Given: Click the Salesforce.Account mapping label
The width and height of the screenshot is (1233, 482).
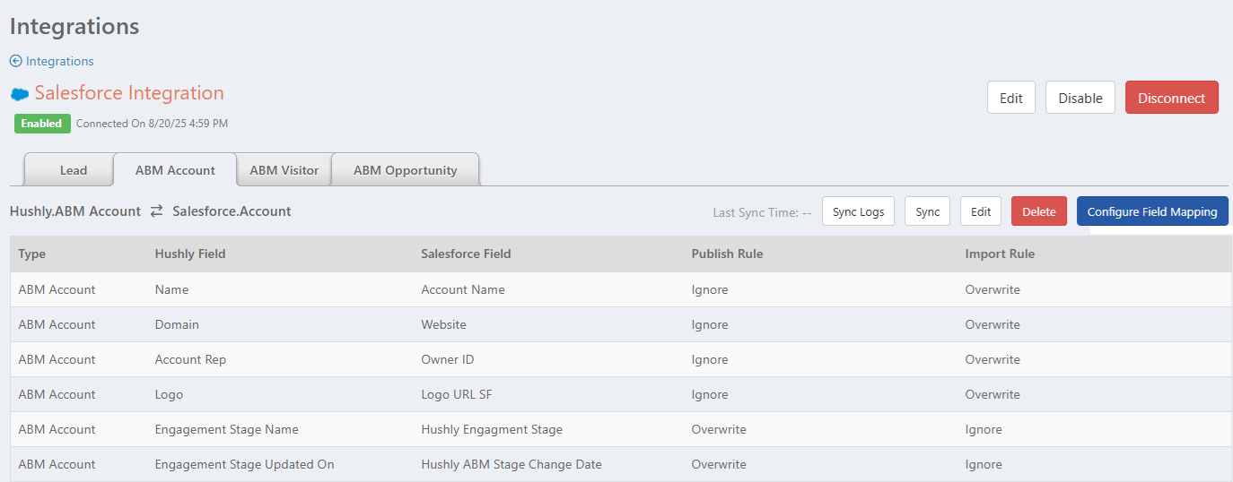Looking at the screenshot, I should click(x=232, y=211).
